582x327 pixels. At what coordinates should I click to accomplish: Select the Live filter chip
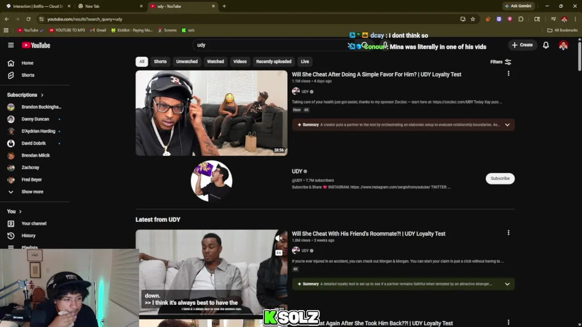(305, 61)
